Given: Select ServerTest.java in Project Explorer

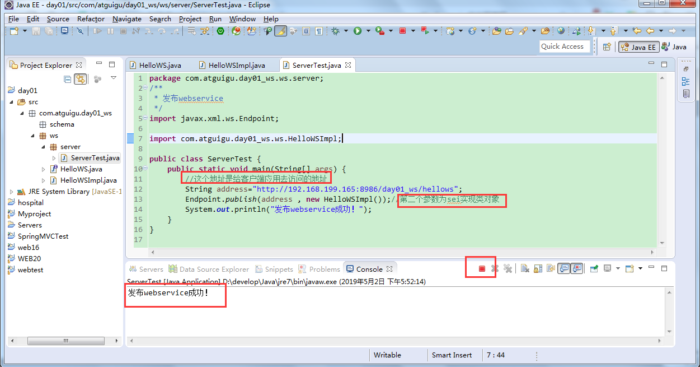Looking at the screenshot, I should pyautogui.click(x=90, y=158).
